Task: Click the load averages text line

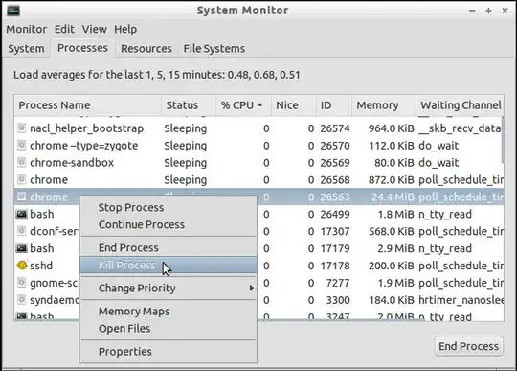Action: click(x=157, y=75)
